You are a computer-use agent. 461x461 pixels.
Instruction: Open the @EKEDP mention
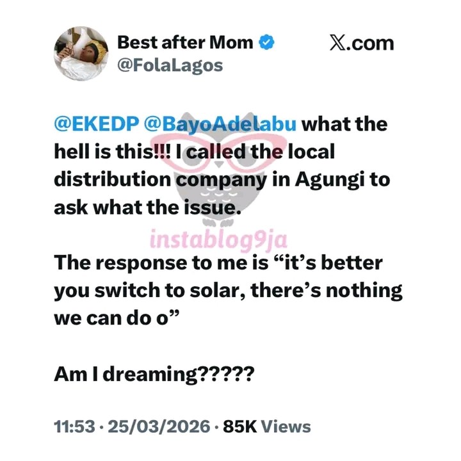click(91, 124)
